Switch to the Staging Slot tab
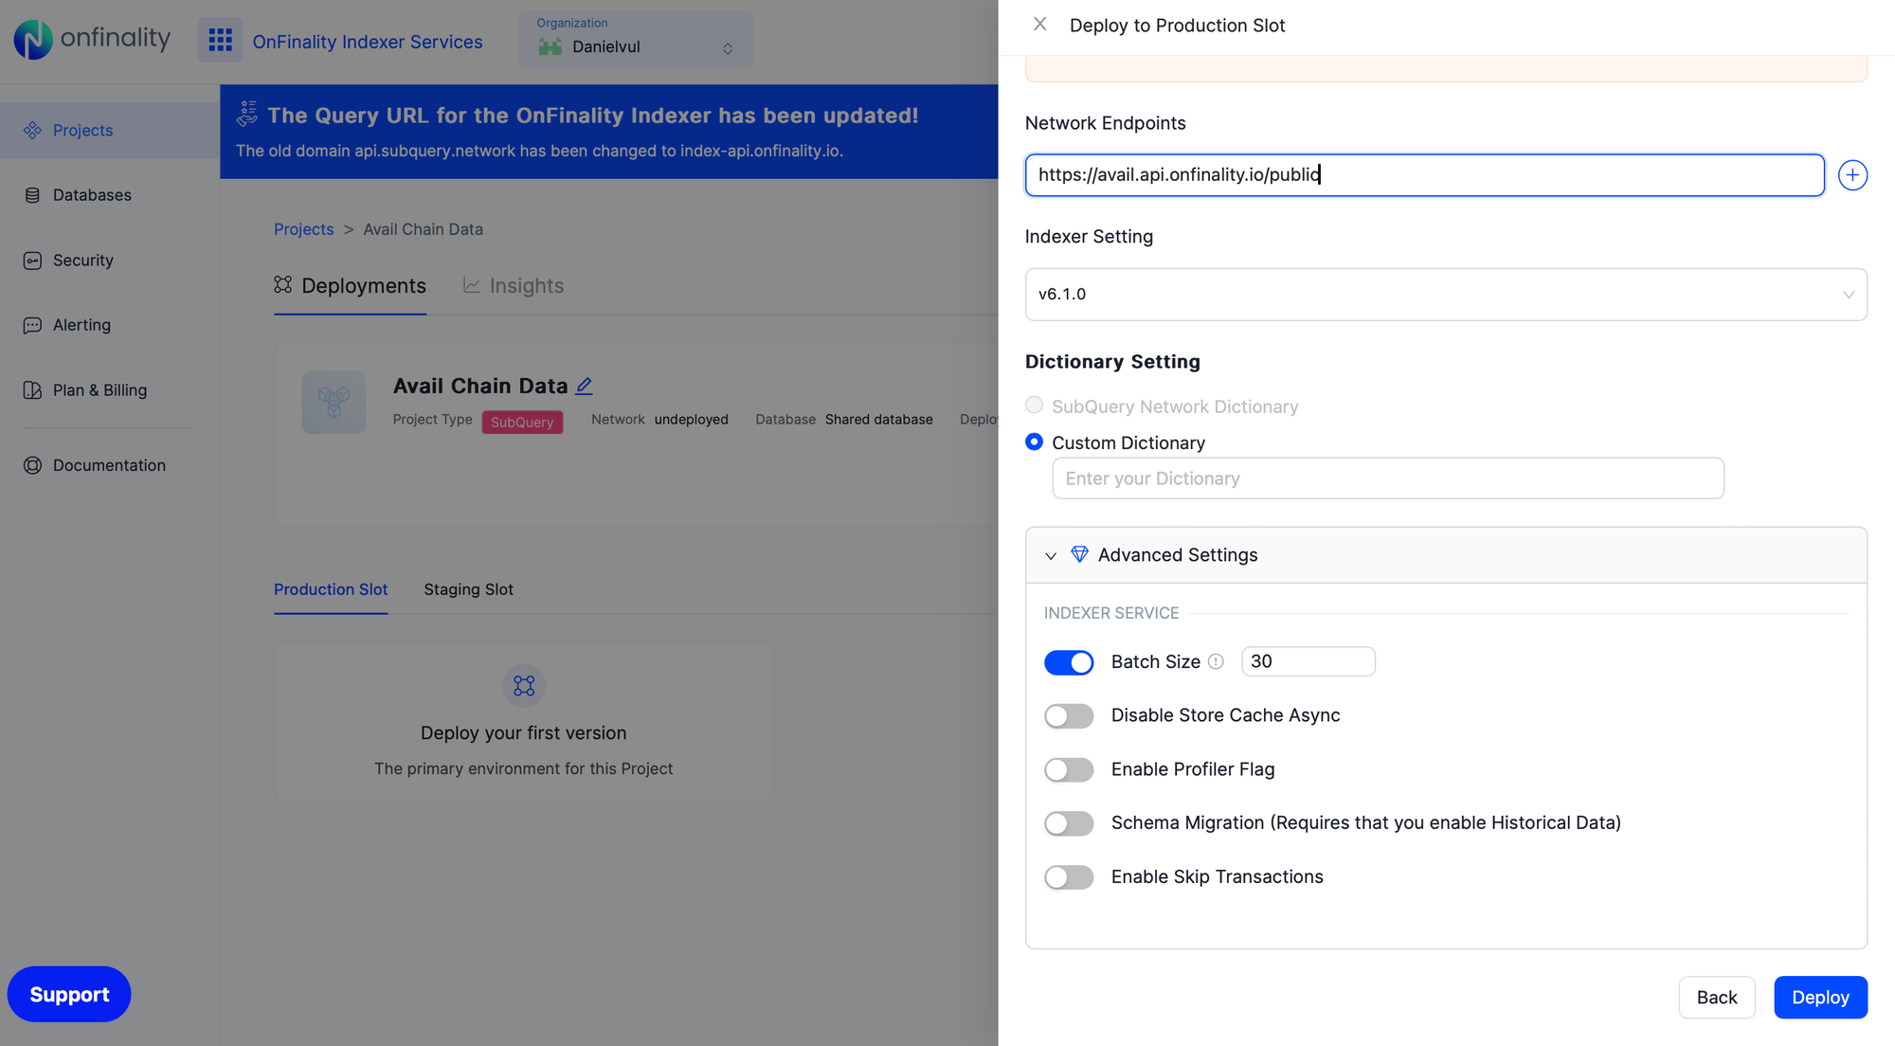 (468, 589)
